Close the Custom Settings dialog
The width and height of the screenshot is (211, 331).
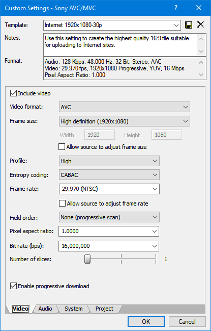click(x=199, y=8)
